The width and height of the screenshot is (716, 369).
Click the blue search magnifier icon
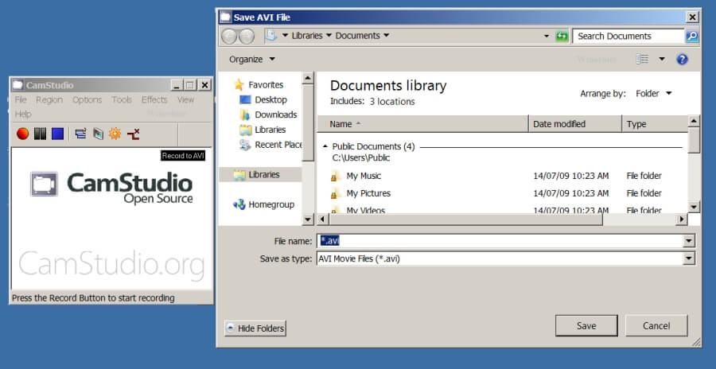click(x=692, y=36)
